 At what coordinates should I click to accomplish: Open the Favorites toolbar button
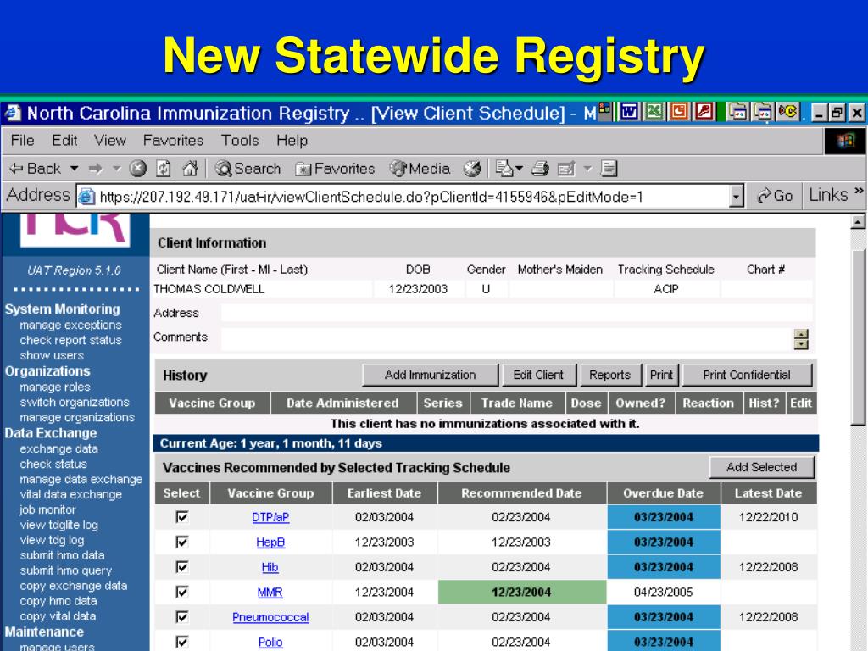(334, 169)
